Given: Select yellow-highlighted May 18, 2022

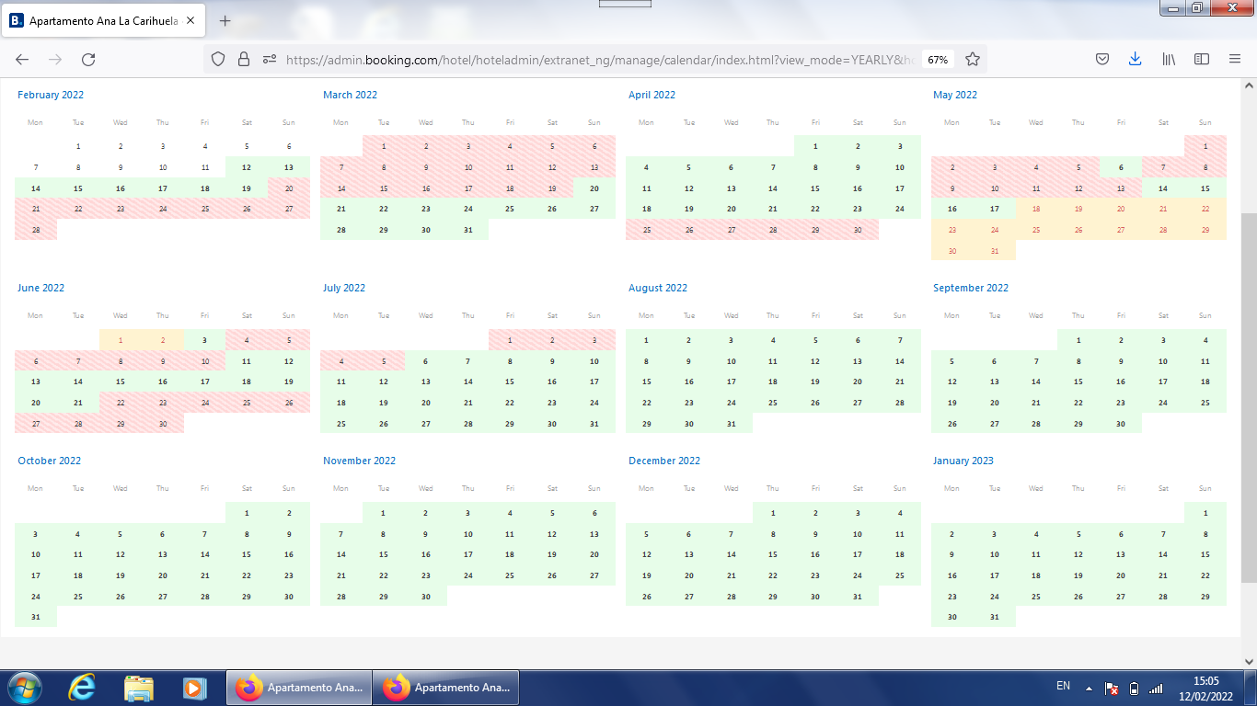Looking at the screenshot, I should (1036, 209).
